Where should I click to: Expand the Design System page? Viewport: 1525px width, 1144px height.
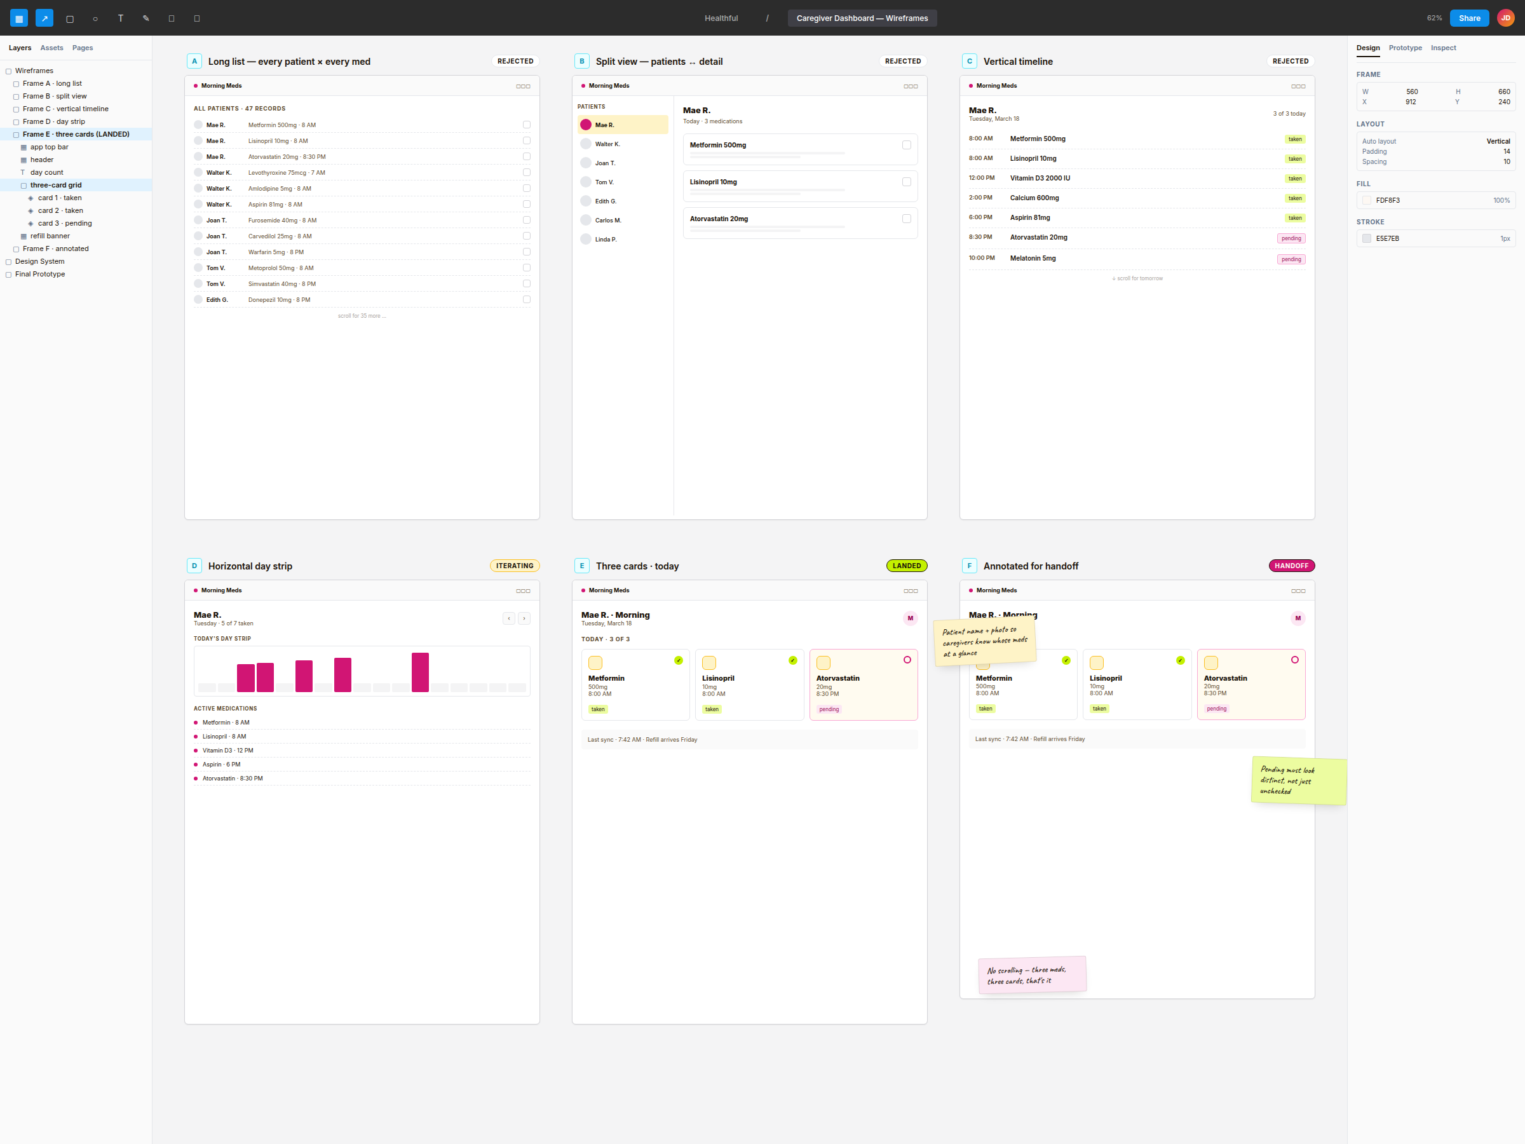coord(8,262)
